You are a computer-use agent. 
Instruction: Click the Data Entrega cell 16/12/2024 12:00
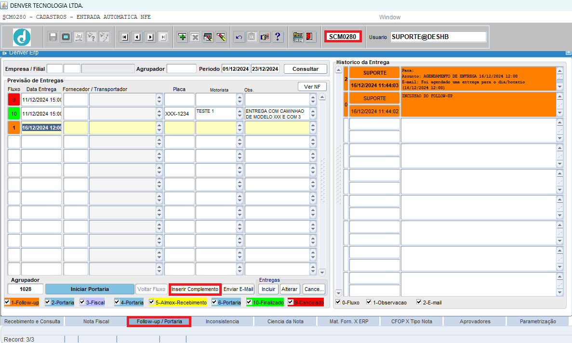coord(41,128)
